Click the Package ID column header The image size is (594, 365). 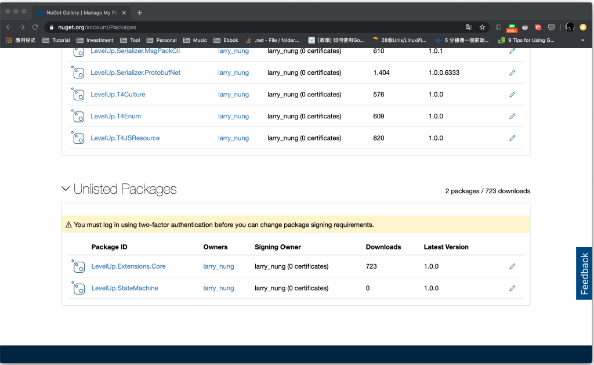(109, 247)
